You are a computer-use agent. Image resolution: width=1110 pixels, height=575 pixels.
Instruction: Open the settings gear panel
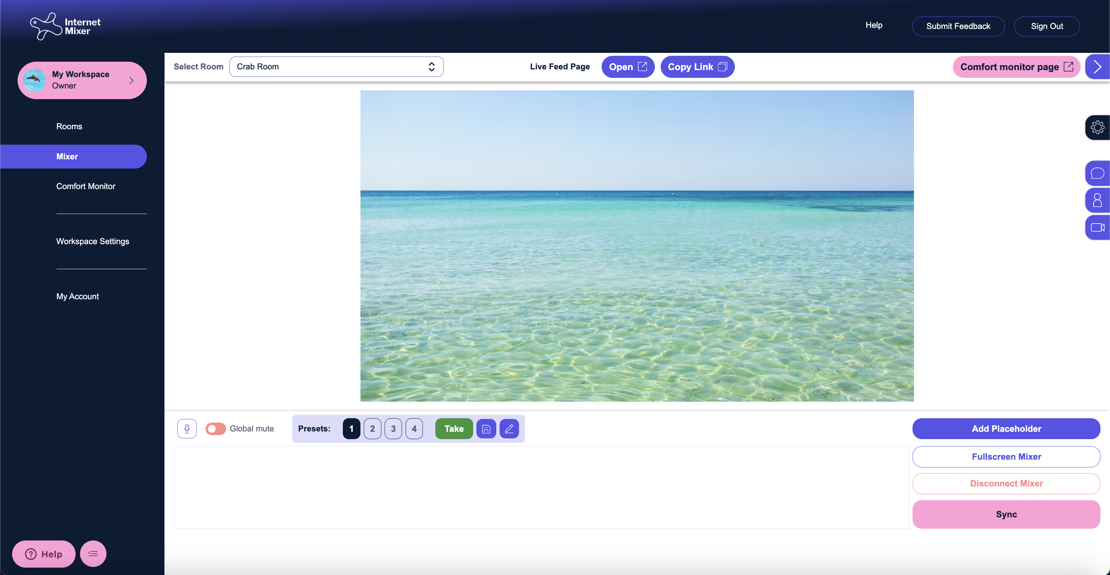tap(1098, 127)
